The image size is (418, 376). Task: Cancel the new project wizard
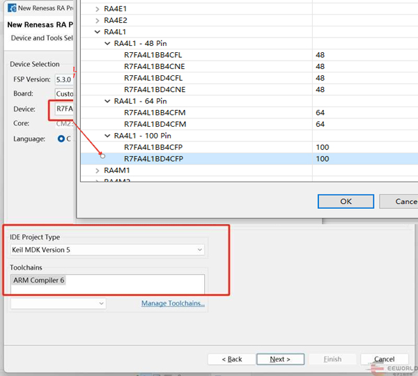(x=385, y=359)
